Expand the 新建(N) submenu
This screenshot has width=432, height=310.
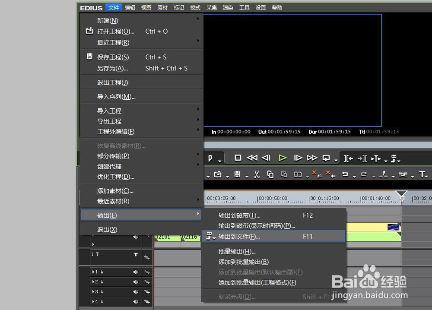pos(141,21)
